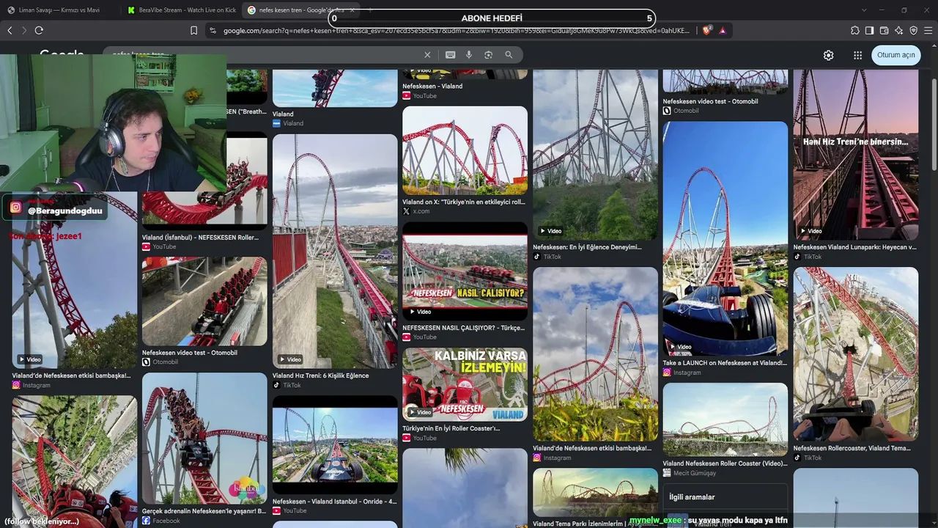Open the browser main menu
The image size is (938, 528).
tap(928, 30)
